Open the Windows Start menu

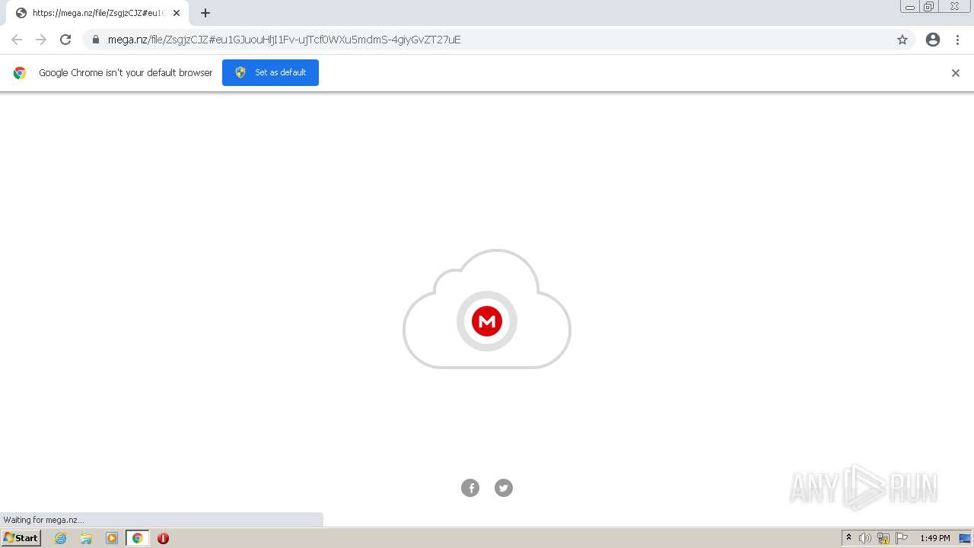(x=21, y=538)
